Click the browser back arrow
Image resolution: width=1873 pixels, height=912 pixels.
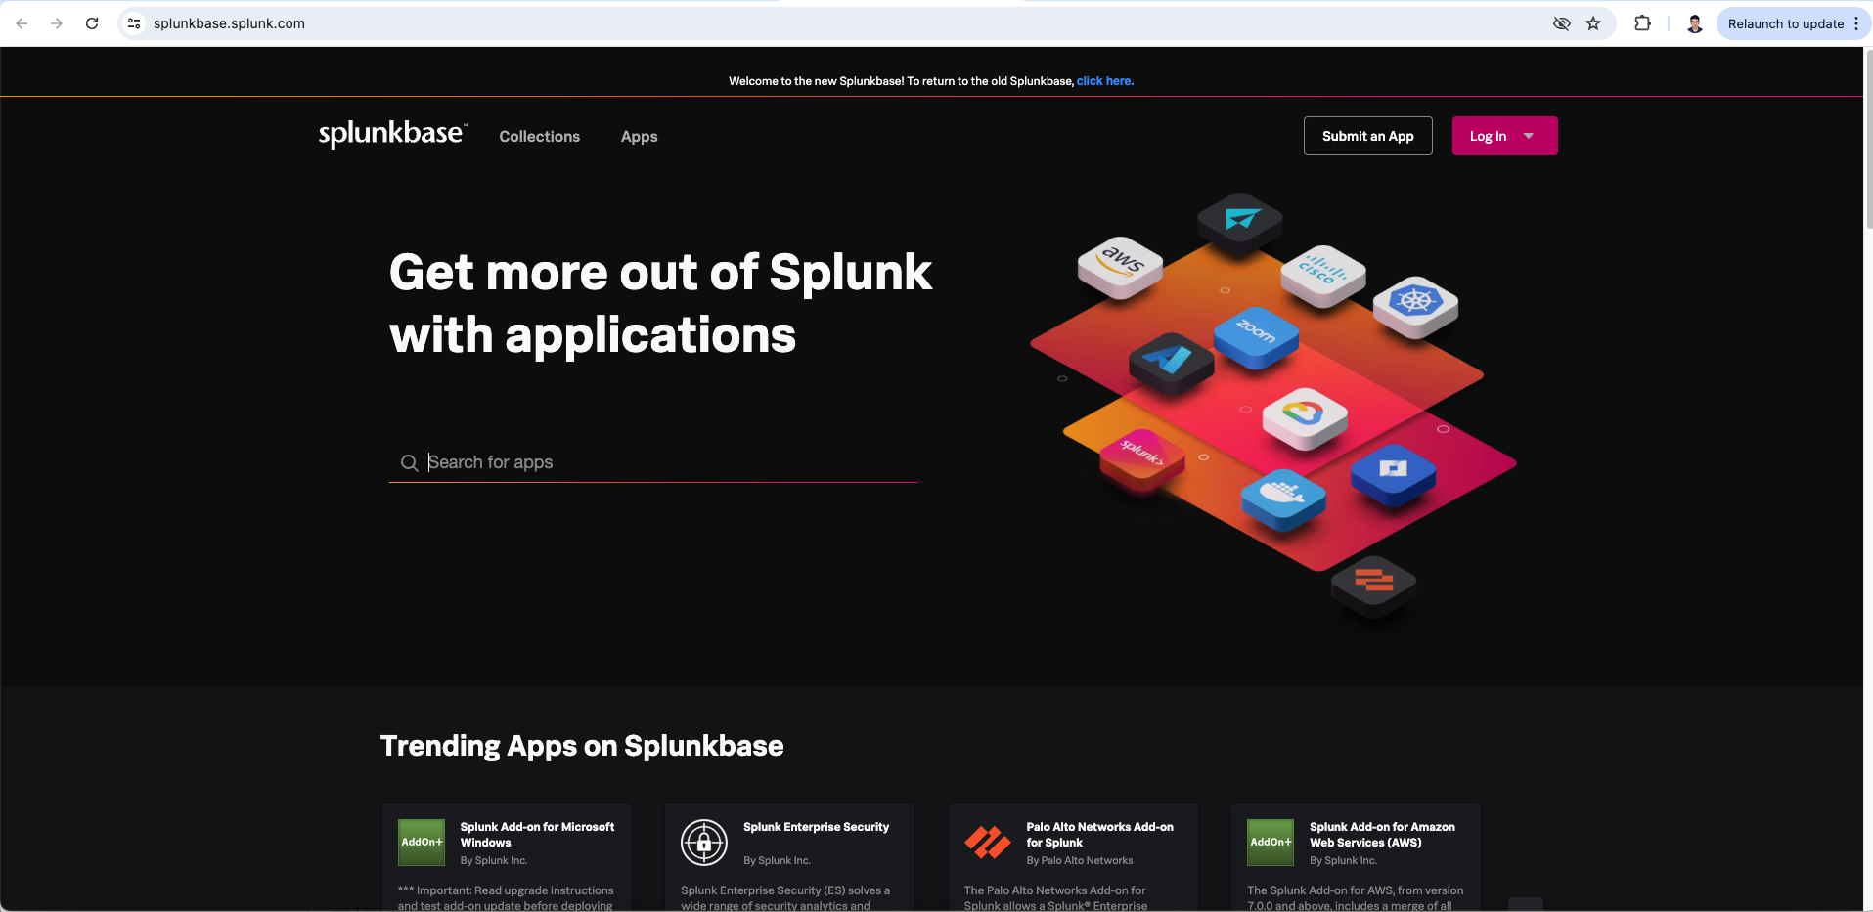tap(22, 23)
